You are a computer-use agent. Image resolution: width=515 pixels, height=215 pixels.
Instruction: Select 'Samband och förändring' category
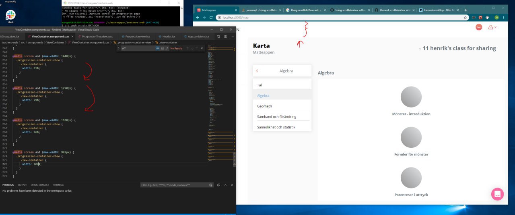coord(282,117)
